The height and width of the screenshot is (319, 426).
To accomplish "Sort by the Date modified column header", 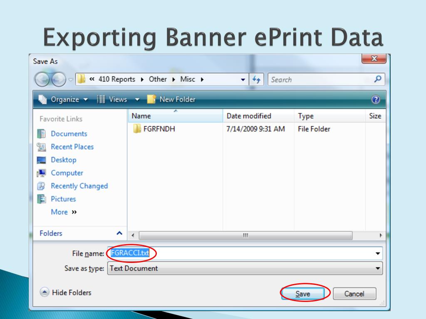I will click(x=258, y=116).
